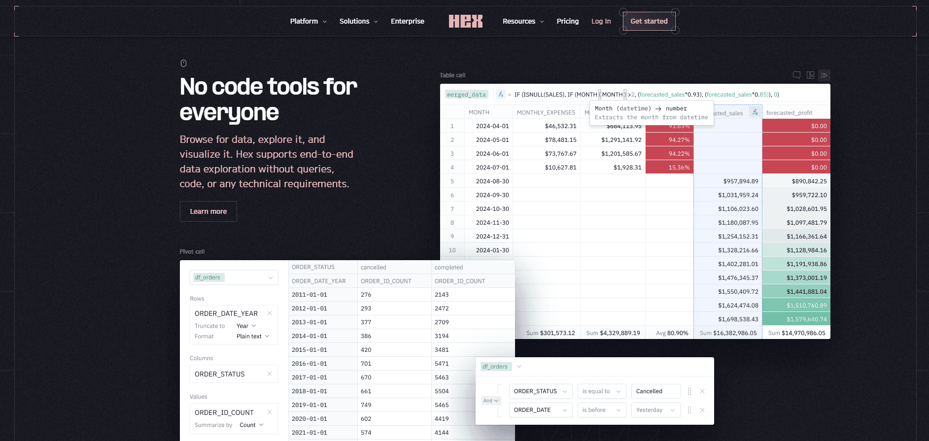The width and height of the screenshot is (929, 441).
Task: Click the run cell play icon
Action: click(x=824, y=75)
